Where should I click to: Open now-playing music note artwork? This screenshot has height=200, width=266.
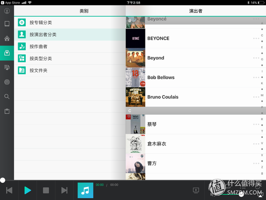click(85, 190)
